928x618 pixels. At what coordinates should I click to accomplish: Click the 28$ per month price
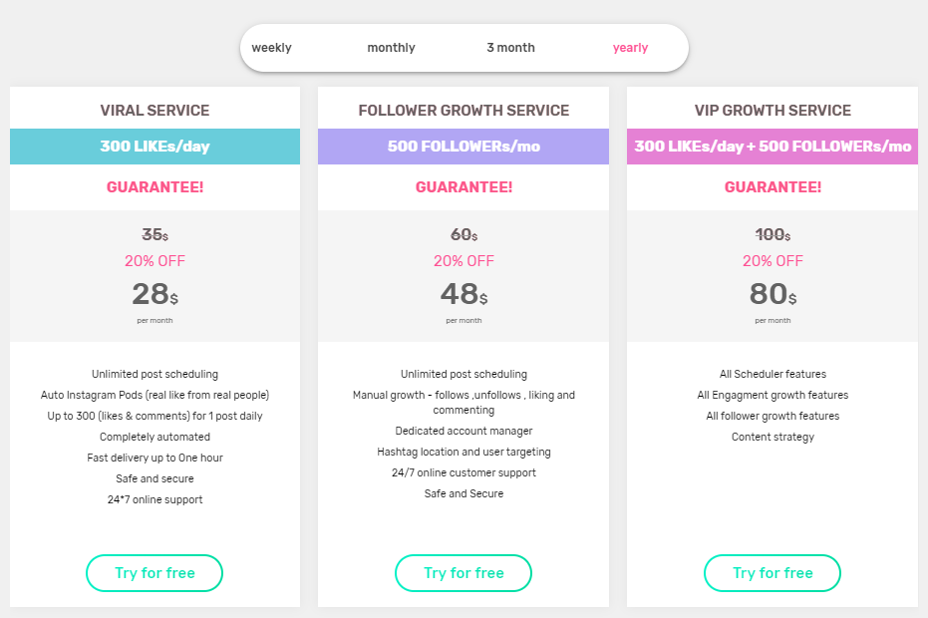(155, 294)
